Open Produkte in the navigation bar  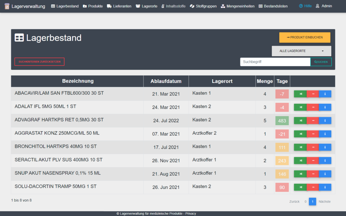coord(93,6)
